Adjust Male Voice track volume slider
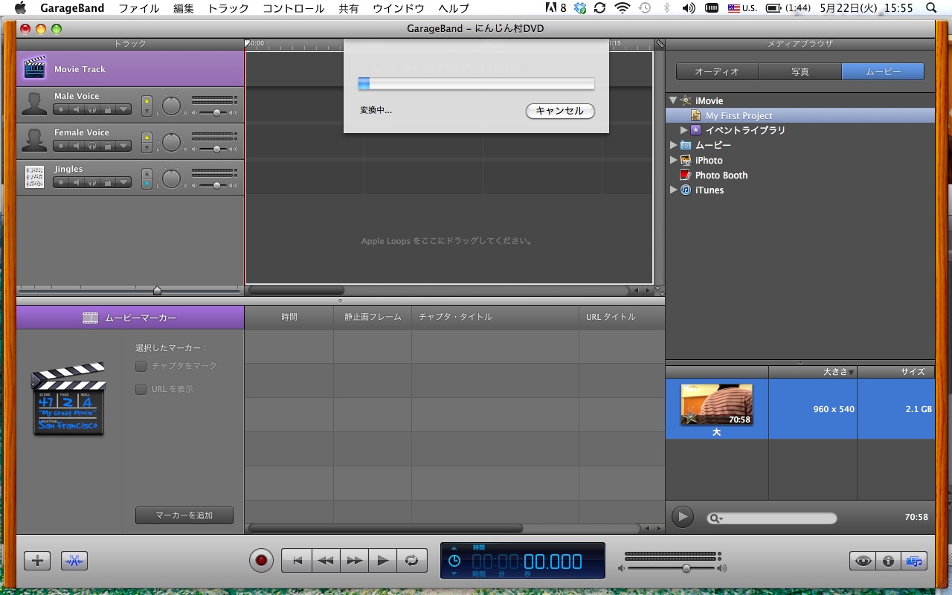Image resolution: width=952 pixels, height=595 pixels. coord(216,112)
